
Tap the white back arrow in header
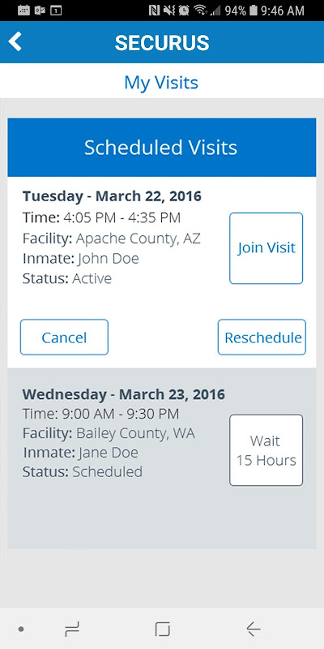[x=15, y=42]
